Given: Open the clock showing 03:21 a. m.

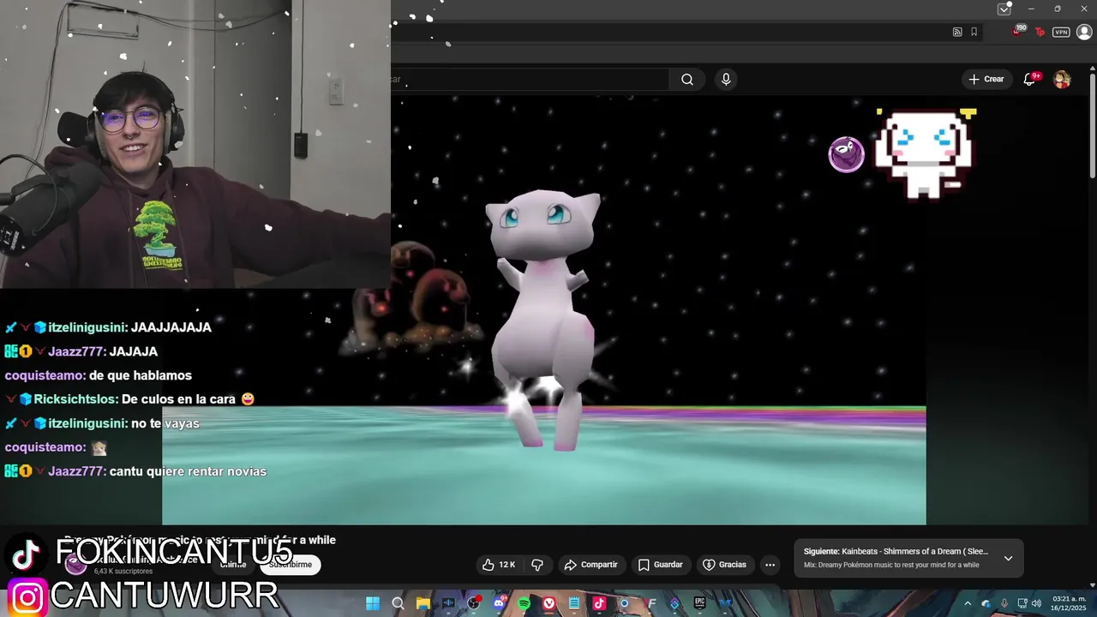Looking at the screenshot, I should (1070, 603).
